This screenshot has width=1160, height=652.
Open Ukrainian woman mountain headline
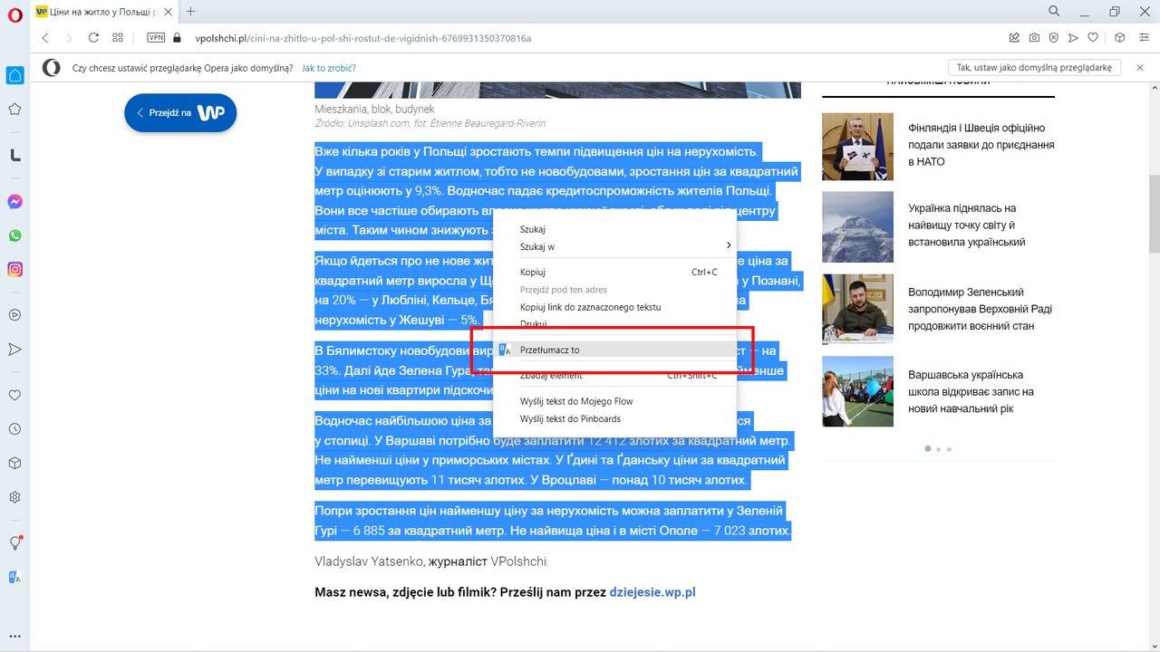[x=967, y=225]
